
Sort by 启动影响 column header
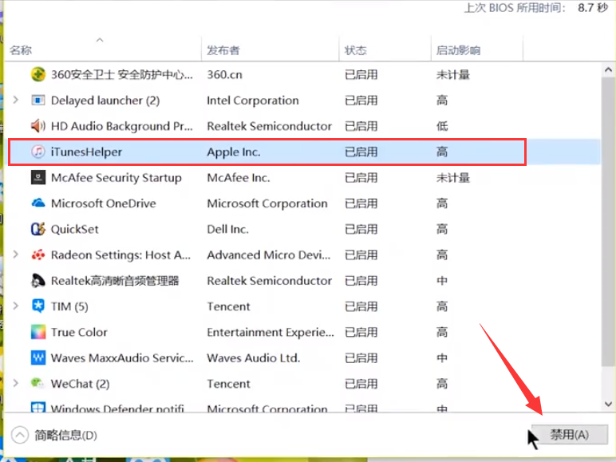(x=458, y=50)
